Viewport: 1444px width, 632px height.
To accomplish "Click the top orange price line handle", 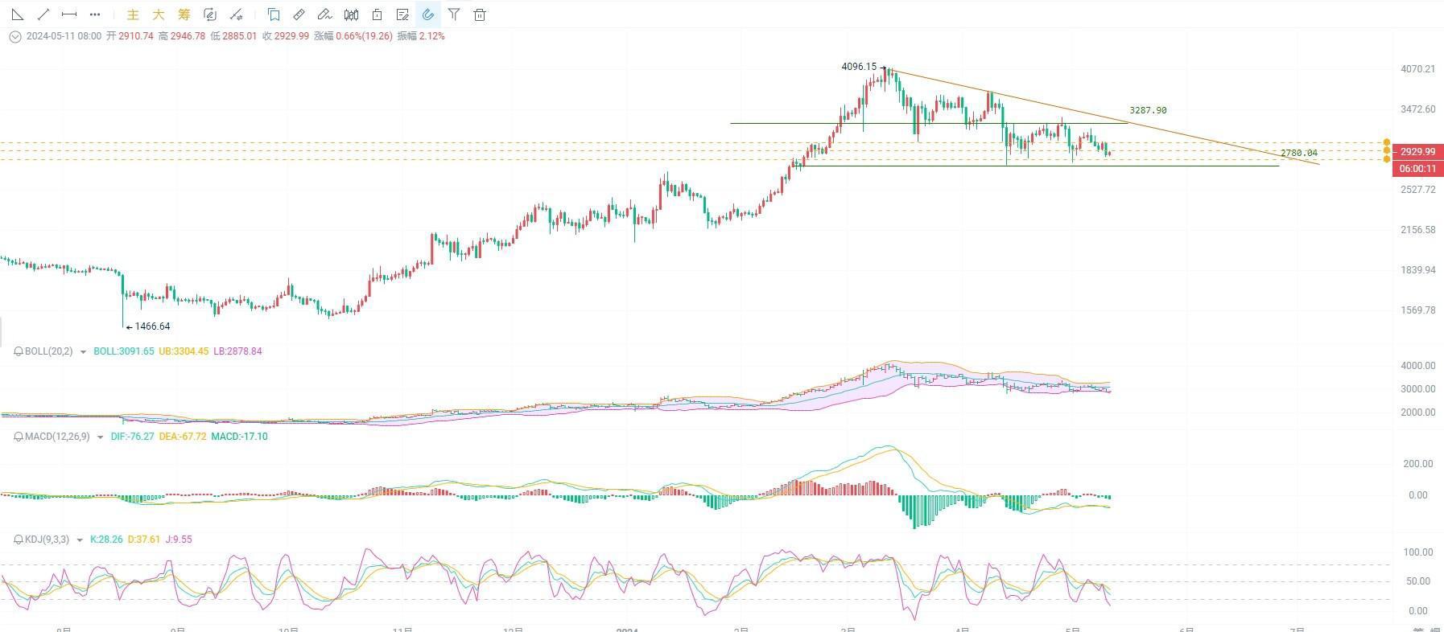I will pyautogui.click(x=1387, y=142).
